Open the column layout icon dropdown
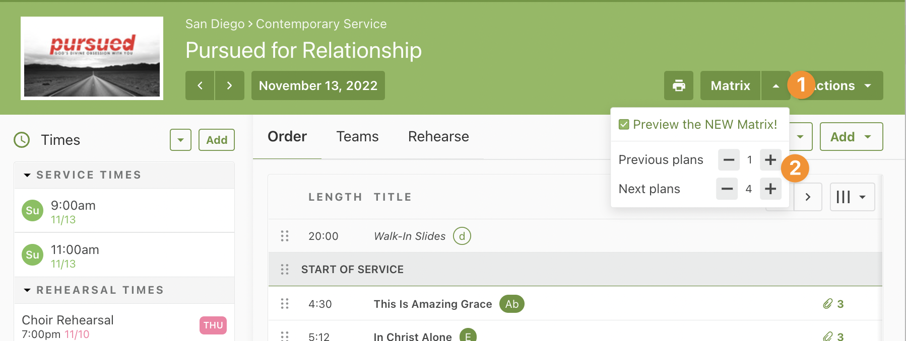The width and height of the screenshot is (906, 341). tap(852, 197)
